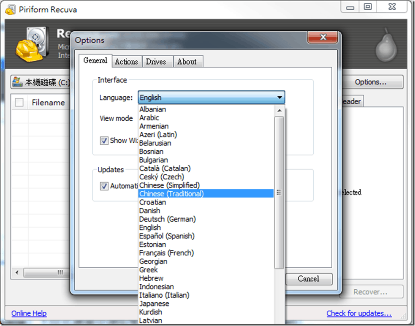Select Bosnian from the language list
This screenshot has height=326, width=415.
(206, 152)
